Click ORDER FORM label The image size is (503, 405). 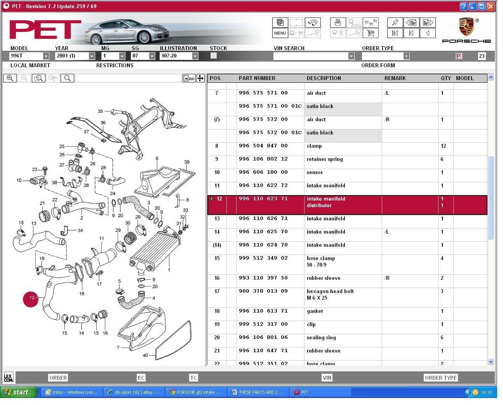pyautogui.click(x=378, y=65)
